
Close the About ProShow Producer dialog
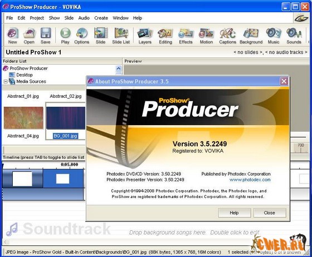(x=284, y=81)
